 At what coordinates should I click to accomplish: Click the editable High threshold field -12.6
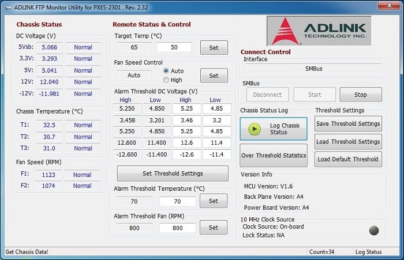click(187, 155)
